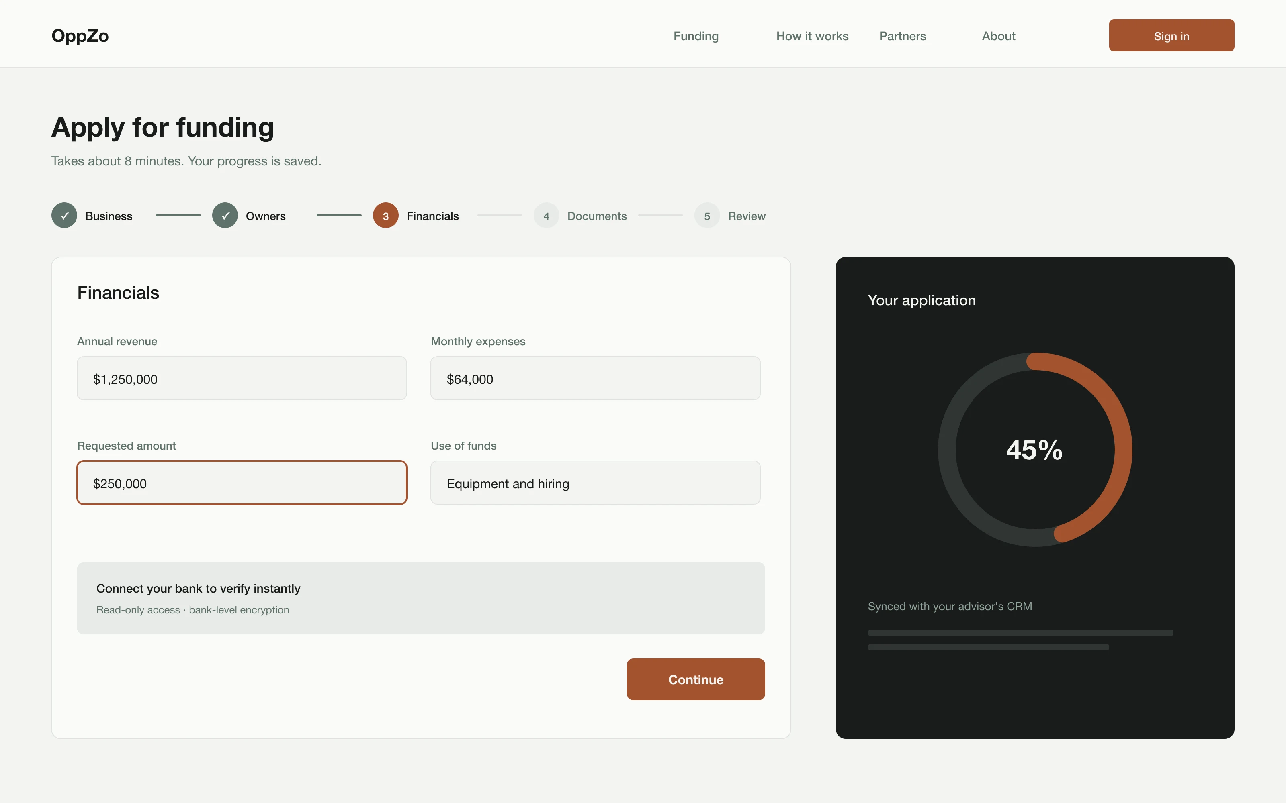Go to the Partners page
Viewport: 1286px width, 803px height.
(x=902, y=36)
